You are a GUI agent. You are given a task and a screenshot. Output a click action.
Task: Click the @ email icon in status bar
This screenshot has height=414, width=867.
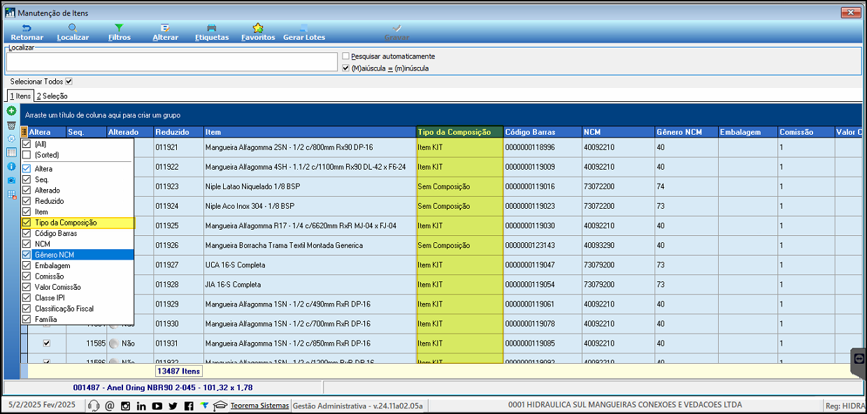coord(110,406)
